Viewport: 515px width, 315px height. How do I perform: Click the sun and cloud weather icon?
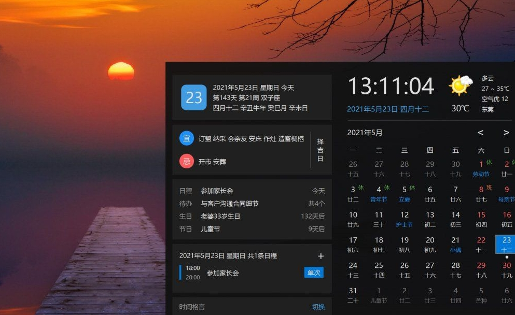point(461,85)
